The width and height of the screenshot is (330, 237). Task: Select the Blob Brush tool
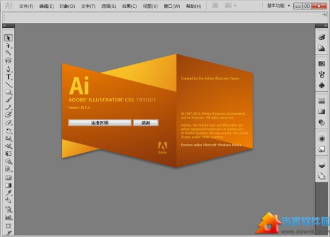(x=8, y=114)
